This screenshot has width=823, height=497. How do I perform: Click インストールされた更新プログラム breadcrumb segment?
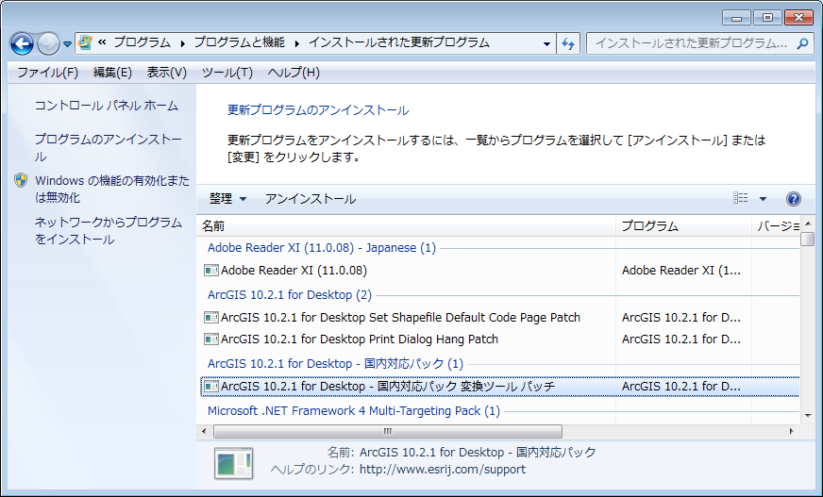tap(399, 43)
